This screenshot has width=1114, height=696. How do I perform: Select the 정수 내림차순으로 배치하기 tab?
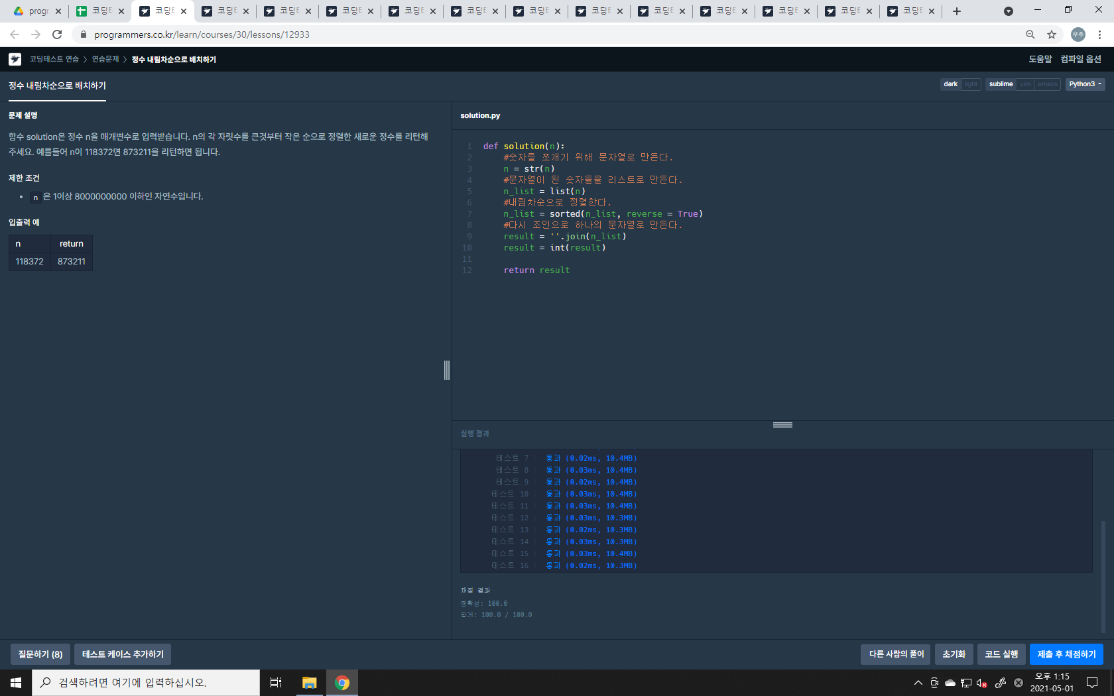57,86
